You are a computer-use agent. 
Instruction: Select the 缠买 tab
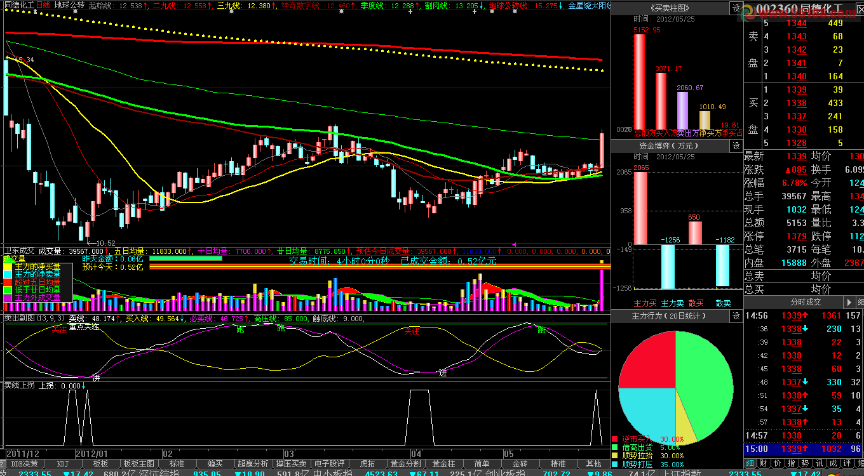215,463
